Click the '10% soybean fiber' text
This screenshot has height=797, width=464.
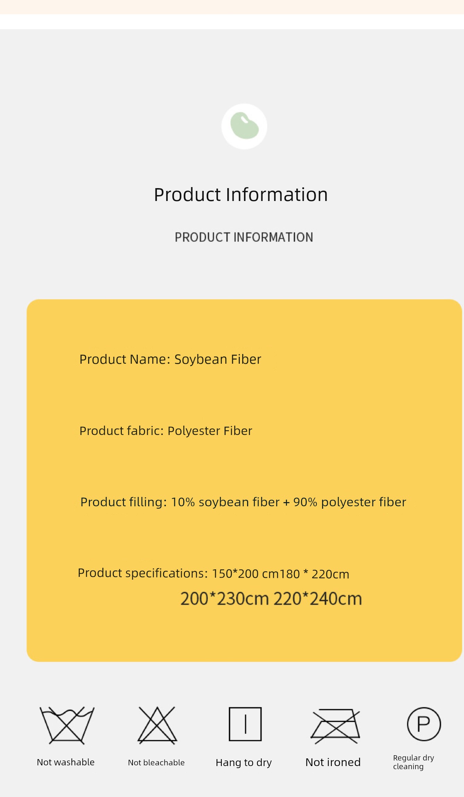(x=225, y=502)
